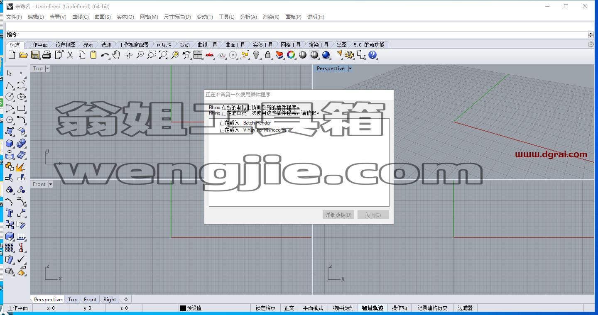Toggle 智慧轨迹 SmartTrack
Screen dimensions: 598x315
pyautogui.click(x=373, y=308)
